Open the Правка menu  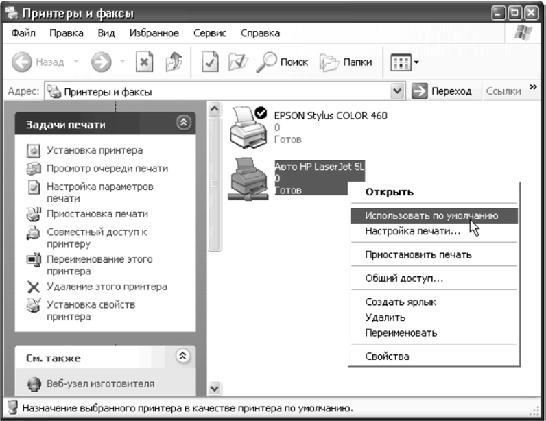tap(66, 33)
